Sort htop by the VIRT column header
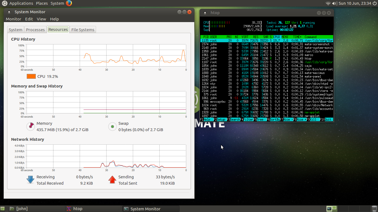Screen dimensions: 378x212 245,37
